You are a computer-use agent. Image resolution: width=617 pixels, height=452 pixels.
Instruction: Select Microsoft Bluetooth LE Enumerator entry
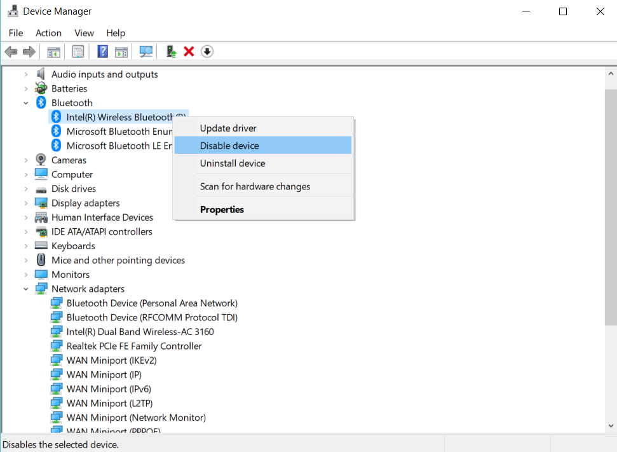click(x=119, y=146)
